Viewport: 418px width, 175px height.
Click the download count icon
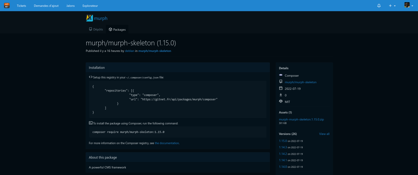tap(281, 95)
